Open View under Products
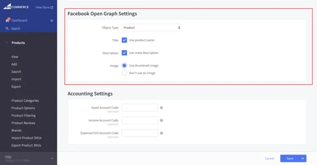 tap(15, 57)
